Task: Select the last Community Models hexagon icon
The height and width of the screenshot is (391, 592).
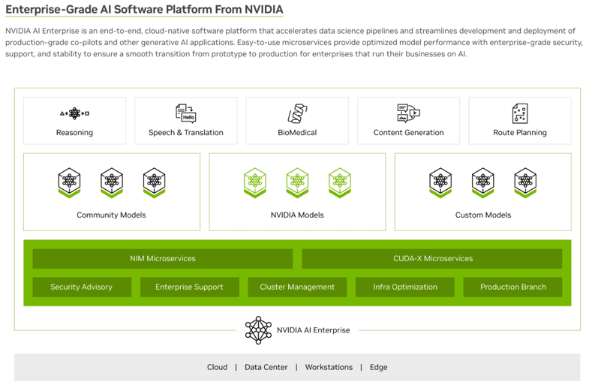Action: coord(154,183)
